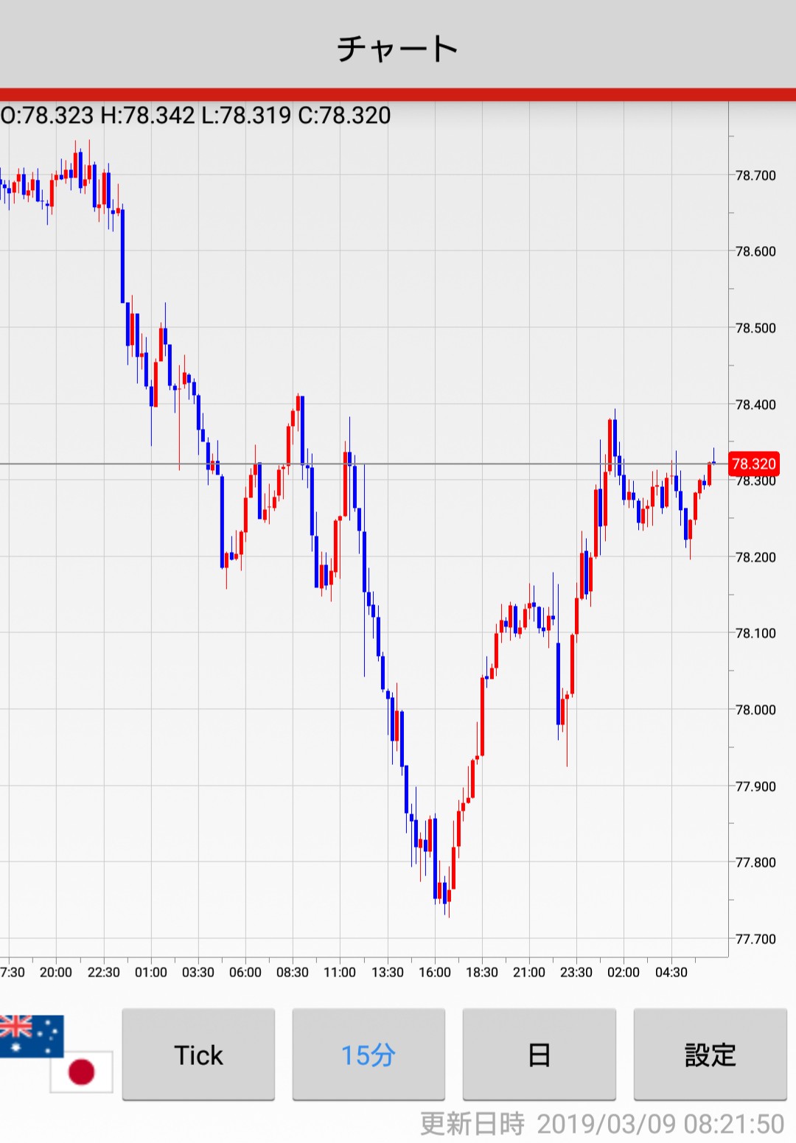
Task: Tap the OHLC readout text at top
Action: [x=196, y=116]
